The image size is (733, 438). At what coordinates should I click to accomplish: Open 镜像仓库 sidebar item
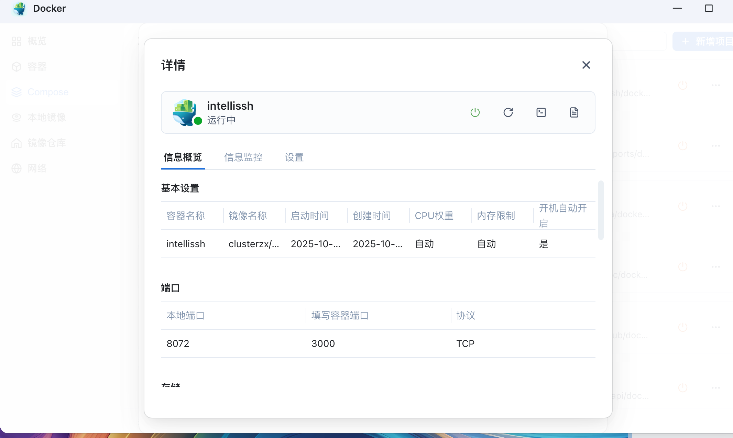46,143
